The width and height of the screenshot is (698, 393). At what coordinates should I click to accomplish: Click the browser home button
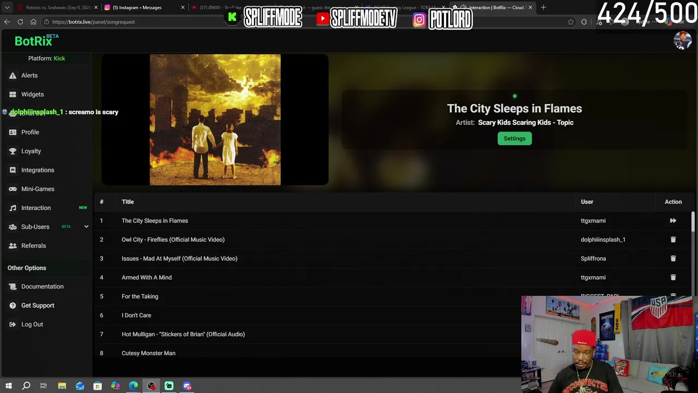tap(33, 22)
